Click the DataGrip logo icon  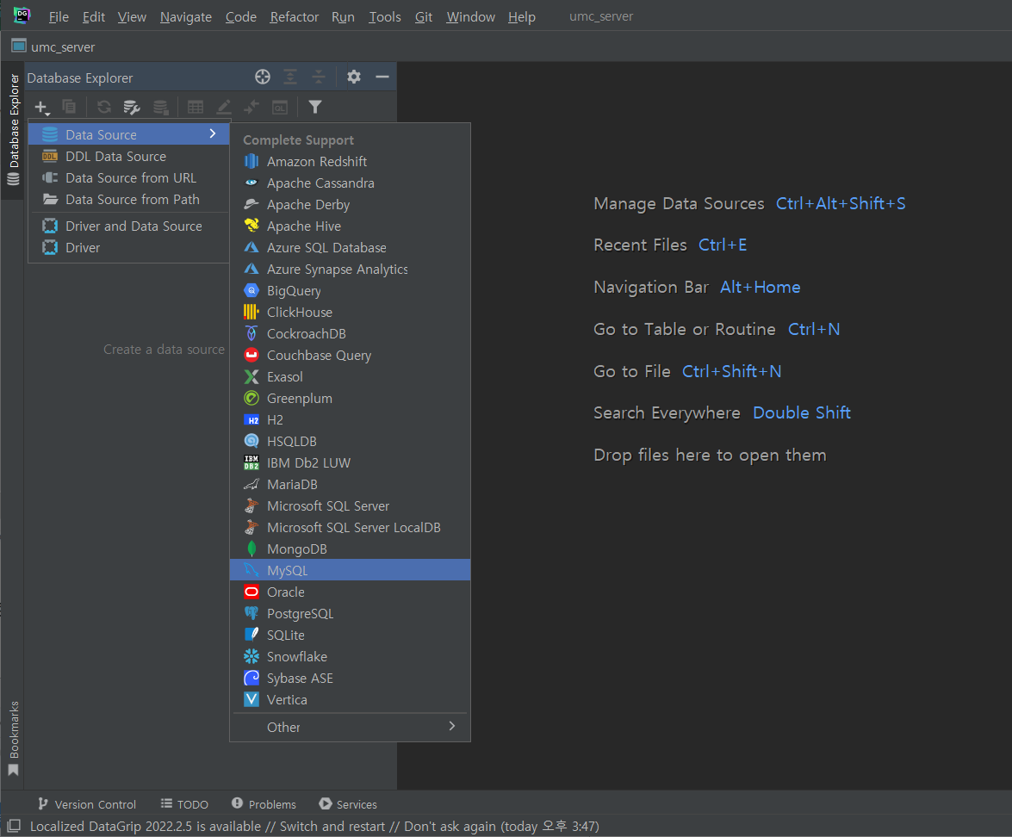(x=22, y=15)
